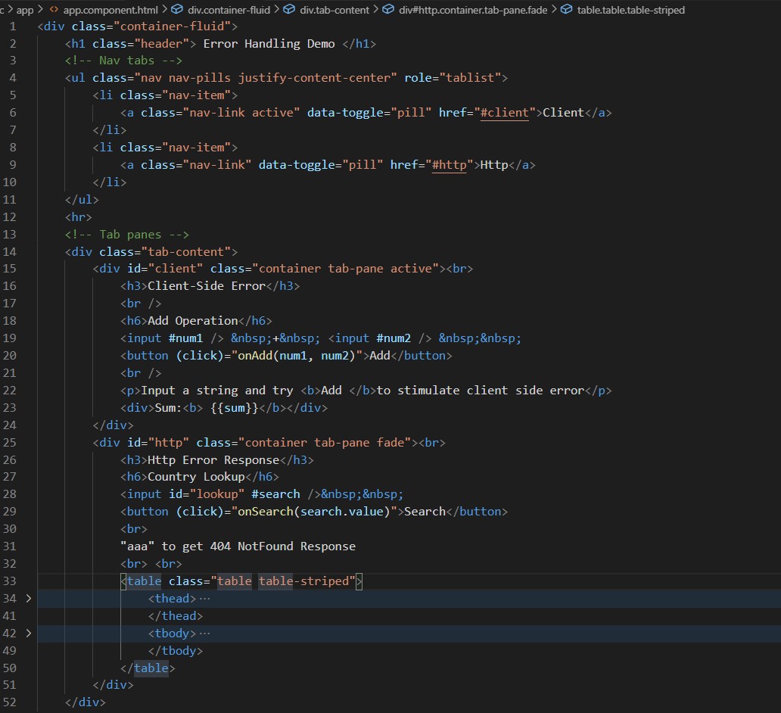Viewport: 781px width, 713px height.
Task: Expand the folded tbody section
Action: pos(29,634)
